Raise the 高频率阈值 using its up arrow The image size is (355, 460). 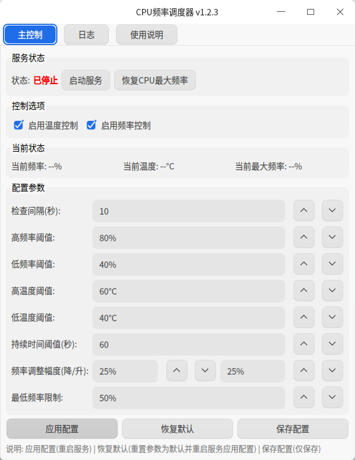click(x=304, y=237)
